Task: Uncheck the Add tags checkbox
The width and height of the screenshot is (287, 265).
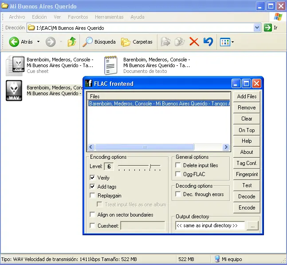Action: [92, 186]
